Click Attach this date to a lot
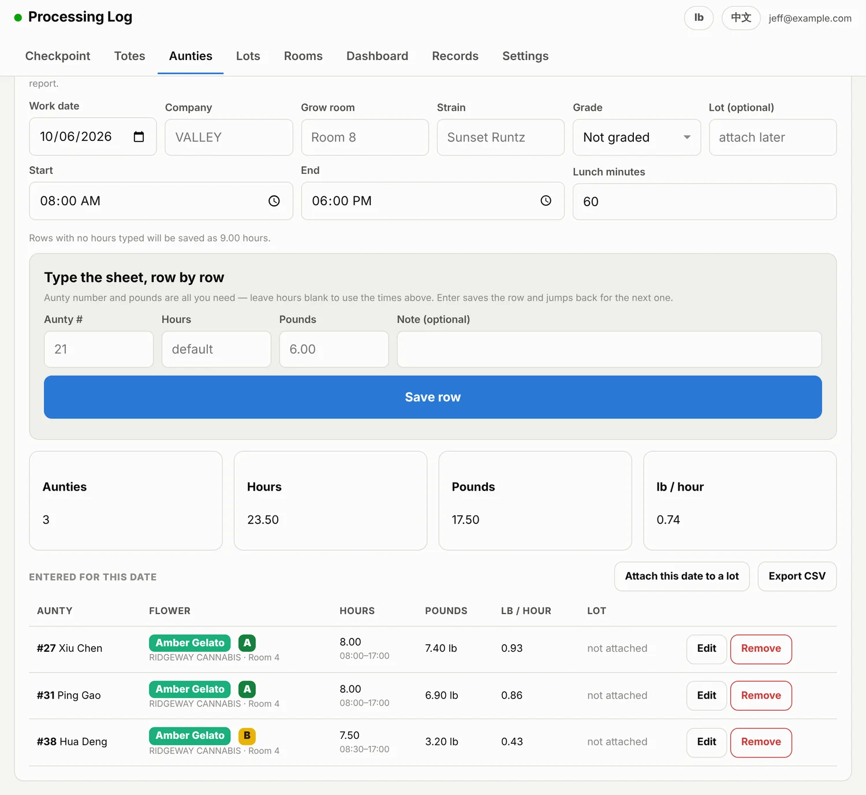 click(x=682, y=577)
